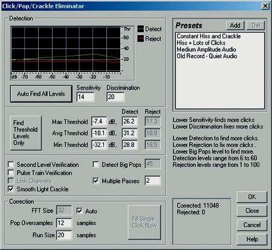Disable Multiple Passes checkbox
This screenshot has width=272, height=250.
click(x=96, y=181)
